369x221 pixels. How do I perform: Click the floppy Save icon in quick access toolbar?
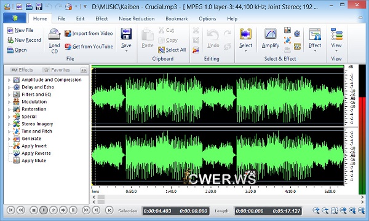tap(39, 6)
